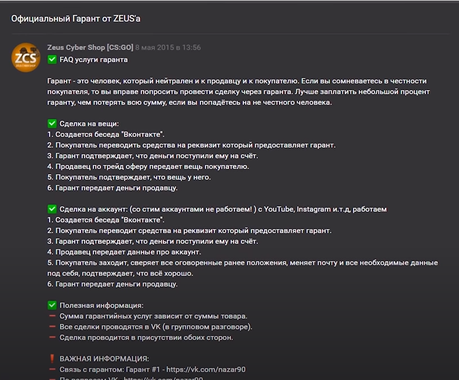459x380 pixels.
Task: Click the Полезная информация heading text
Action: pos(101,305)
